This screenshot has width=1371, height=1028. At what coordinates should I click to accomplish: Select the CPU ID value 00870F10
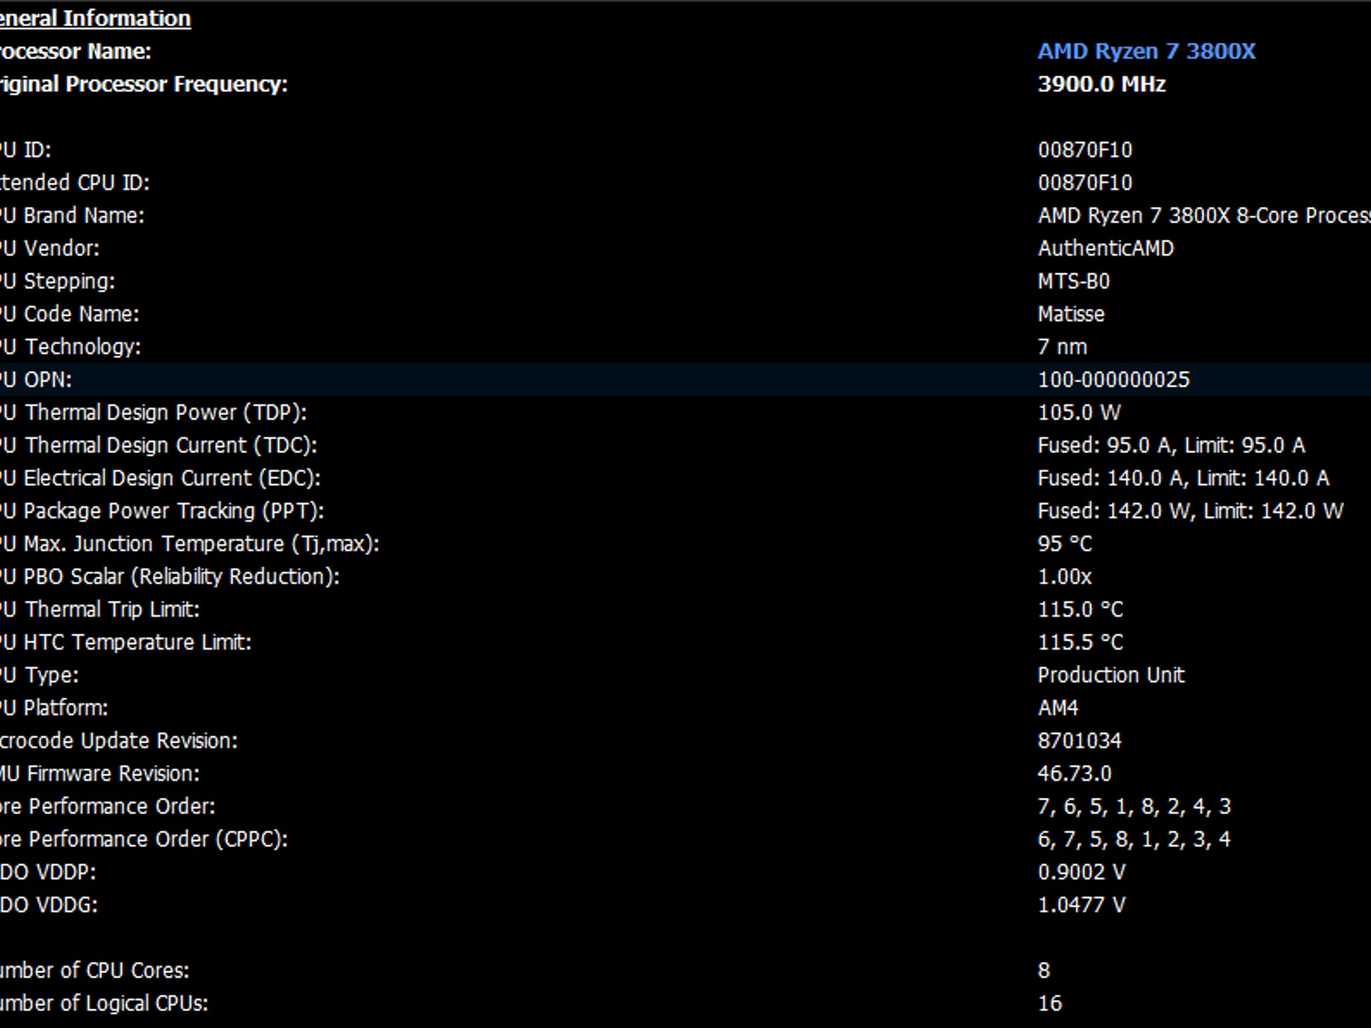click(x=1084, y=150)
